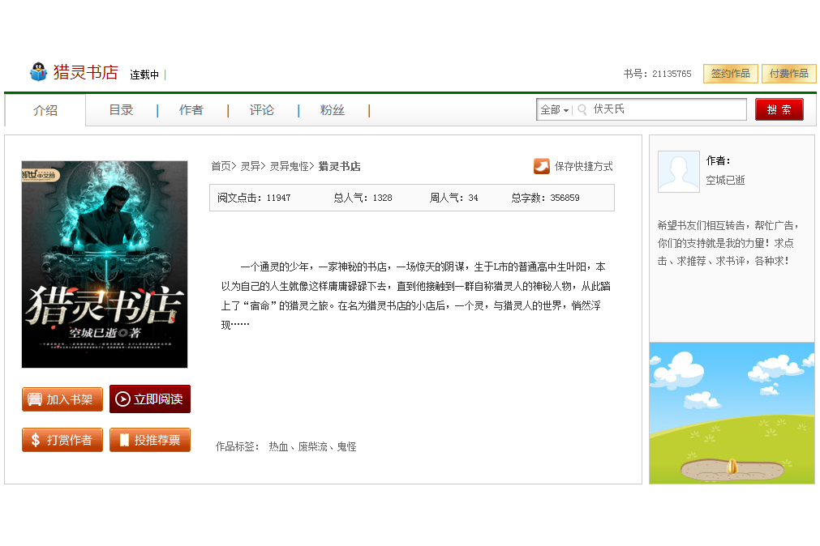Go to 首页 breadcrumb link
This screenshot has width=820, height=546.
pyautogui.click(x=221, y=166)
